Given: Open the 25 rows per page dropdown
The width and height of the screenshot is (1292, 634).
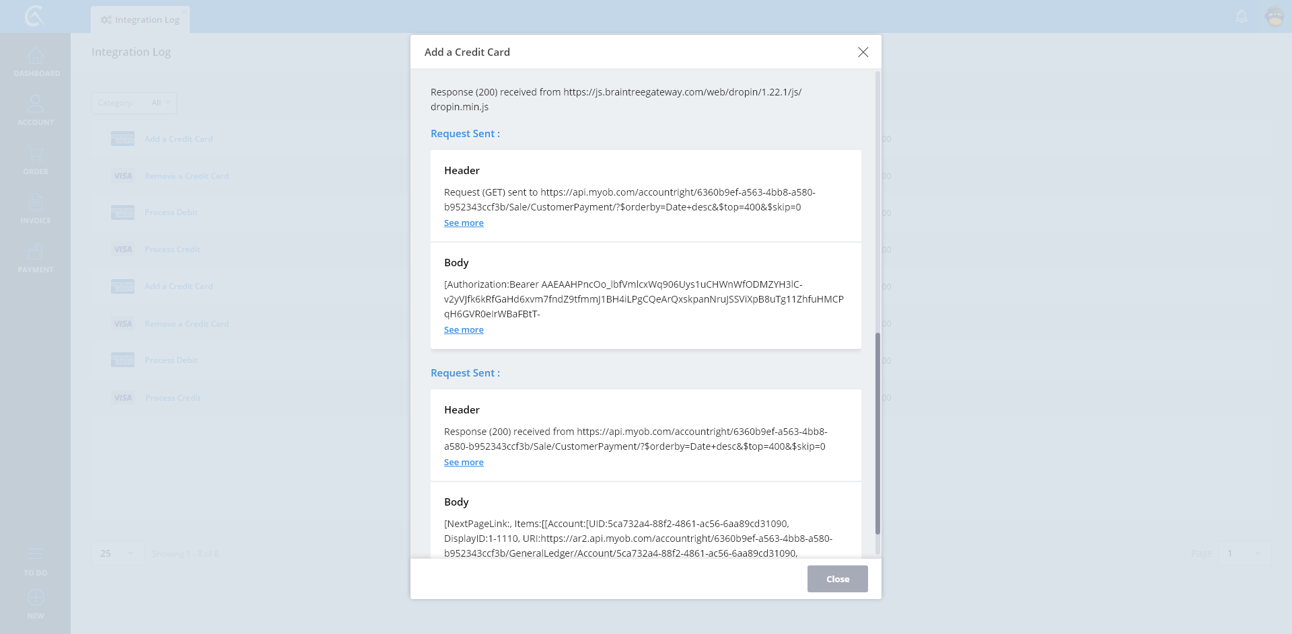Looking at the screenshot, I should (x=117, y=553).
